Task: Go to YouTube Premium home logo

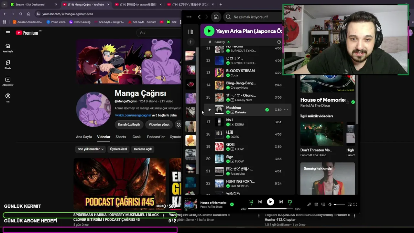Action: 27,33
